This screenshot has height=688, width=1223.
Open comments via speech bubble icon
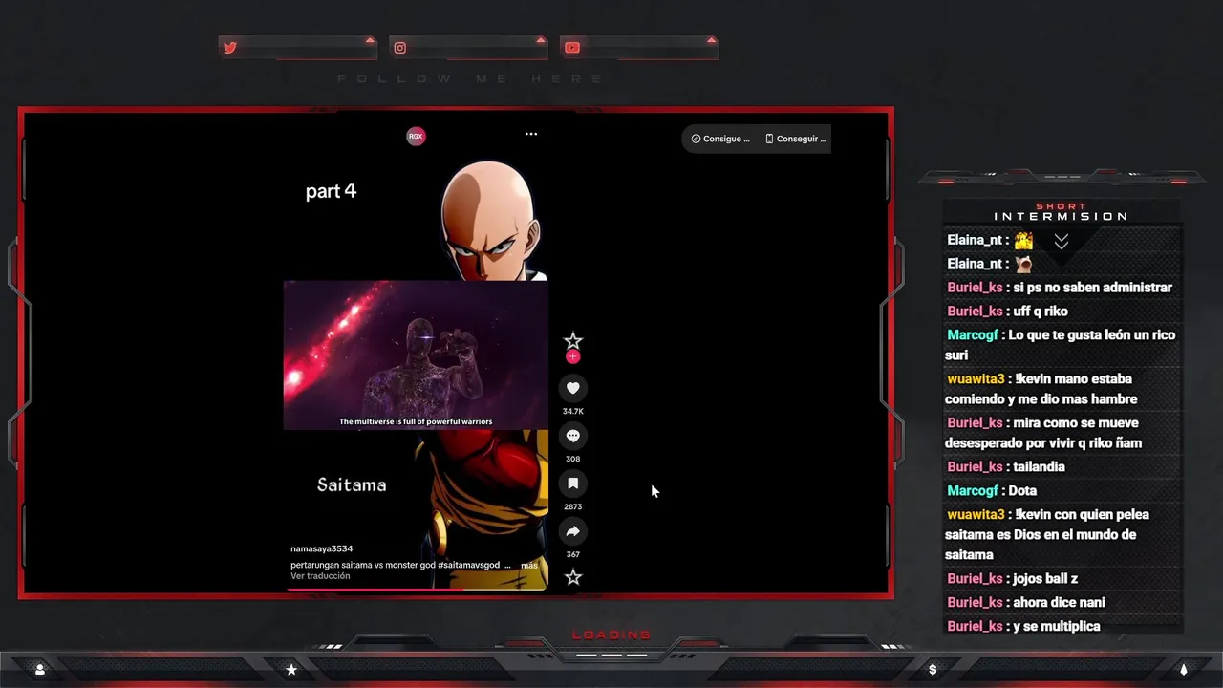(572, 436)
